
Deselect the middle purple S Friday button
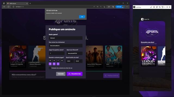(54, 64)
